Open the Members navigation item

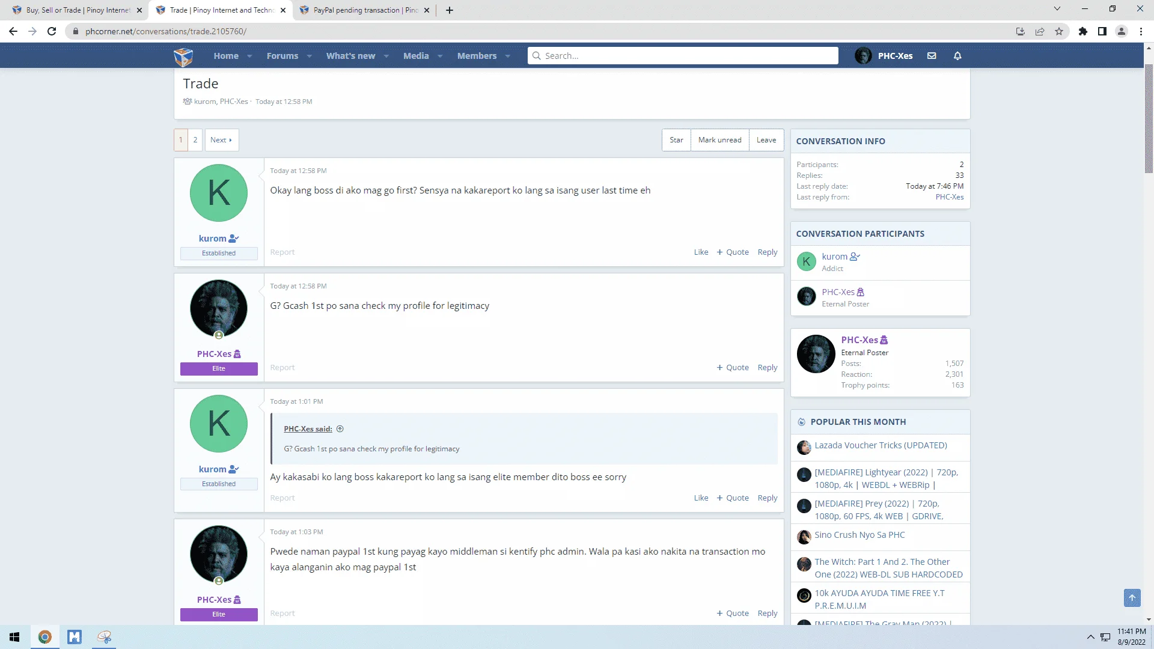[477, 56]
